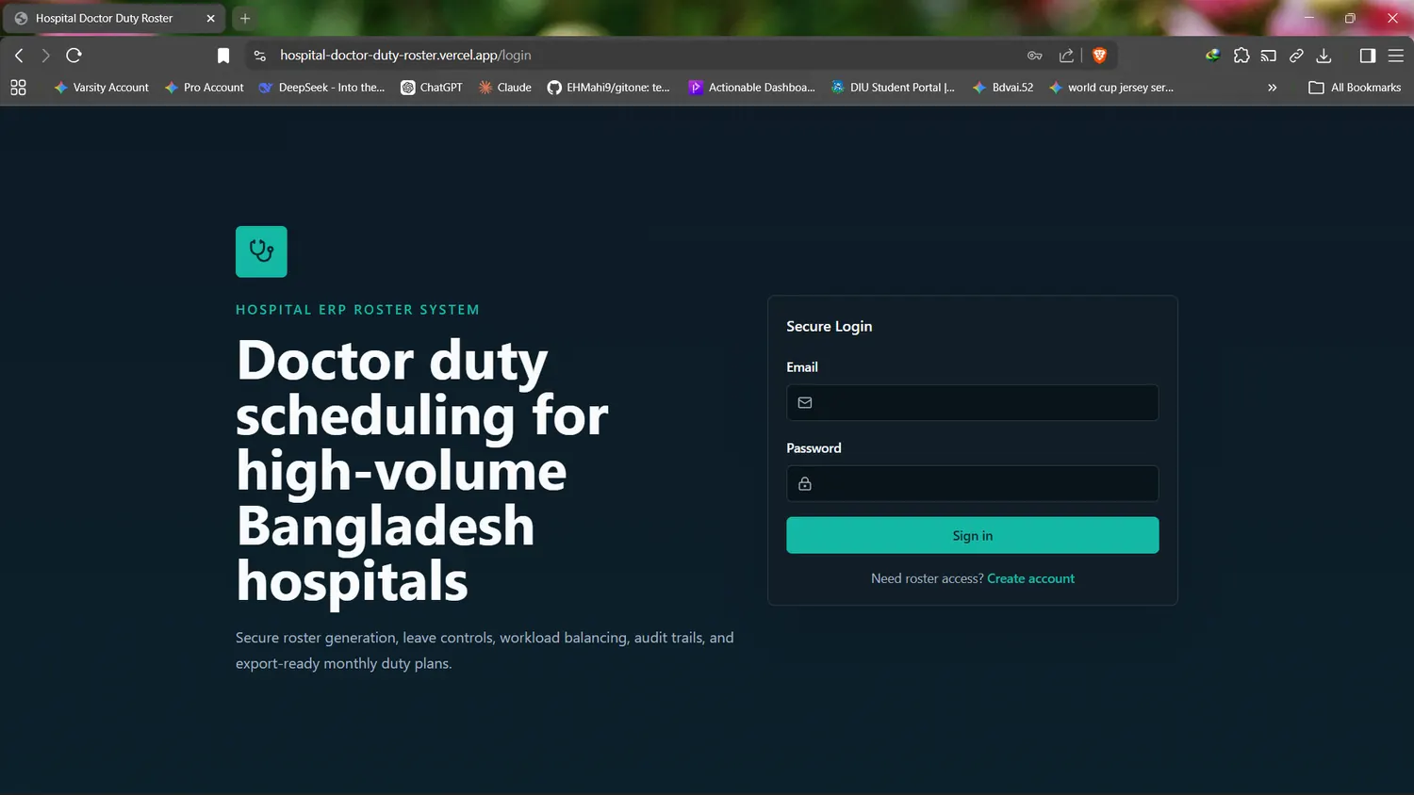The height and width of the screenshot is (795, 1414).
Task: Open the Varsity Account bookmark
Action: coord(101,88)
